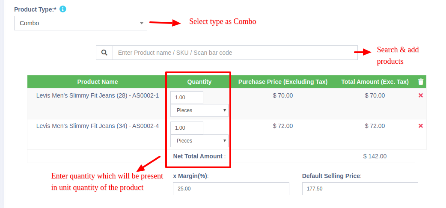Click the x Margin(%) input field

tap(231, 189)
